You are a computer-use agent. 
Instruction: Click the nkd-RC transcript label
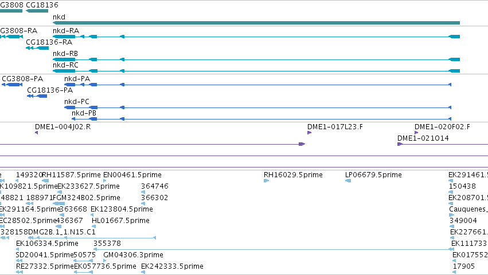66,65
